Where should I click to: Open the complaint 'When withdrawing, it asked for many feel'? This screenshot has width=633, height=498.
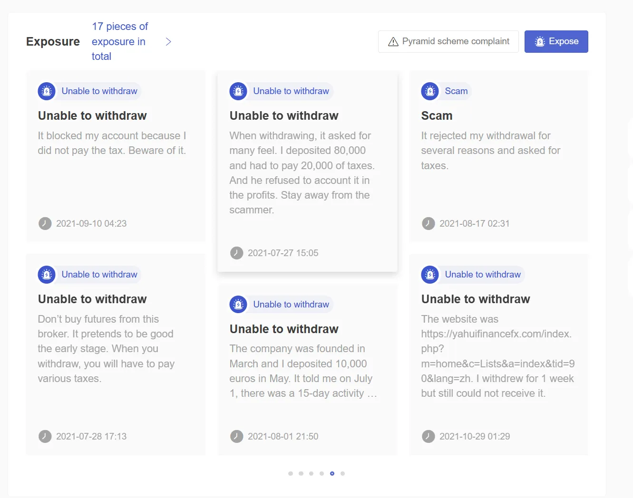tap(302, 173)
